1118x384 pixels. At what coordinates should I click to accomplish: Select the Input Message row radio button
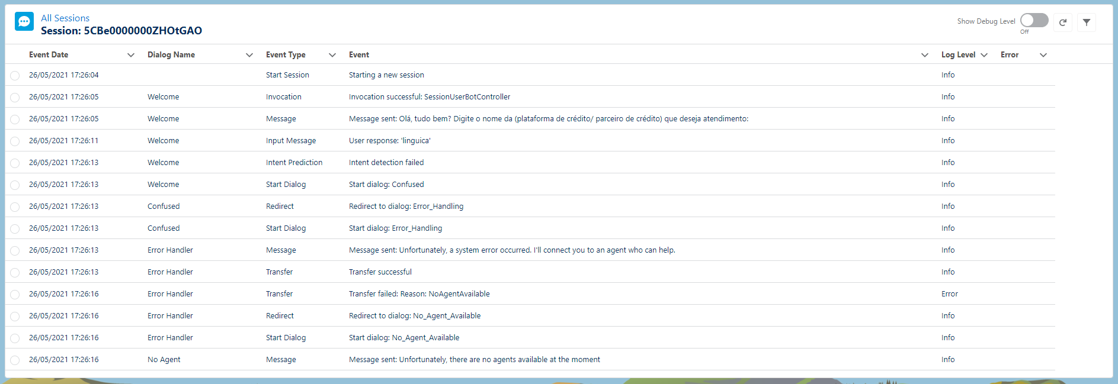[15, 141]
